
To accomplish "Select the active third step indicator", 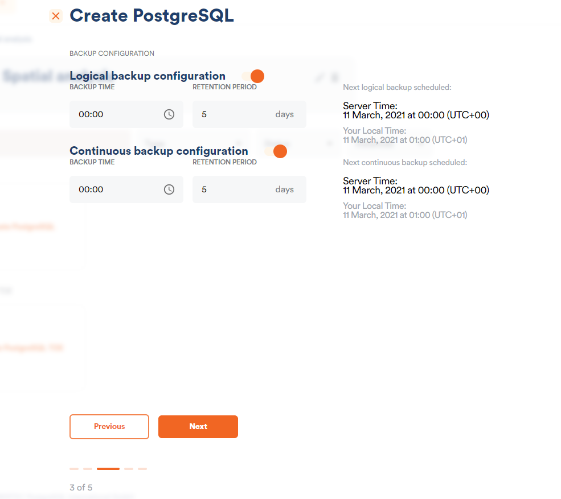I will pos(108,469).
